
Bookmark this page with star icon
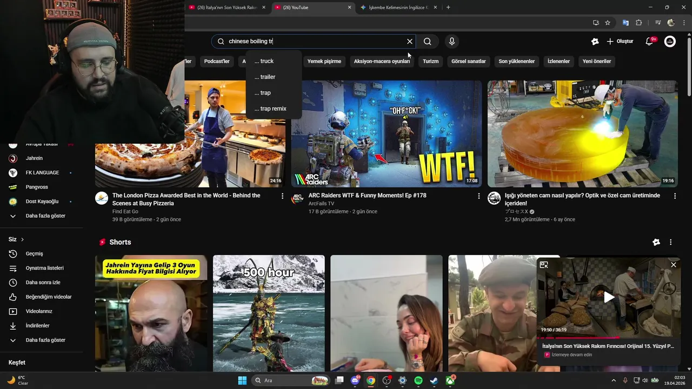608,23
